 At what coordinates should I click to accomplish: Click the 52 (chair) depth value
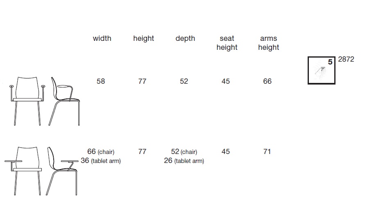184,152
